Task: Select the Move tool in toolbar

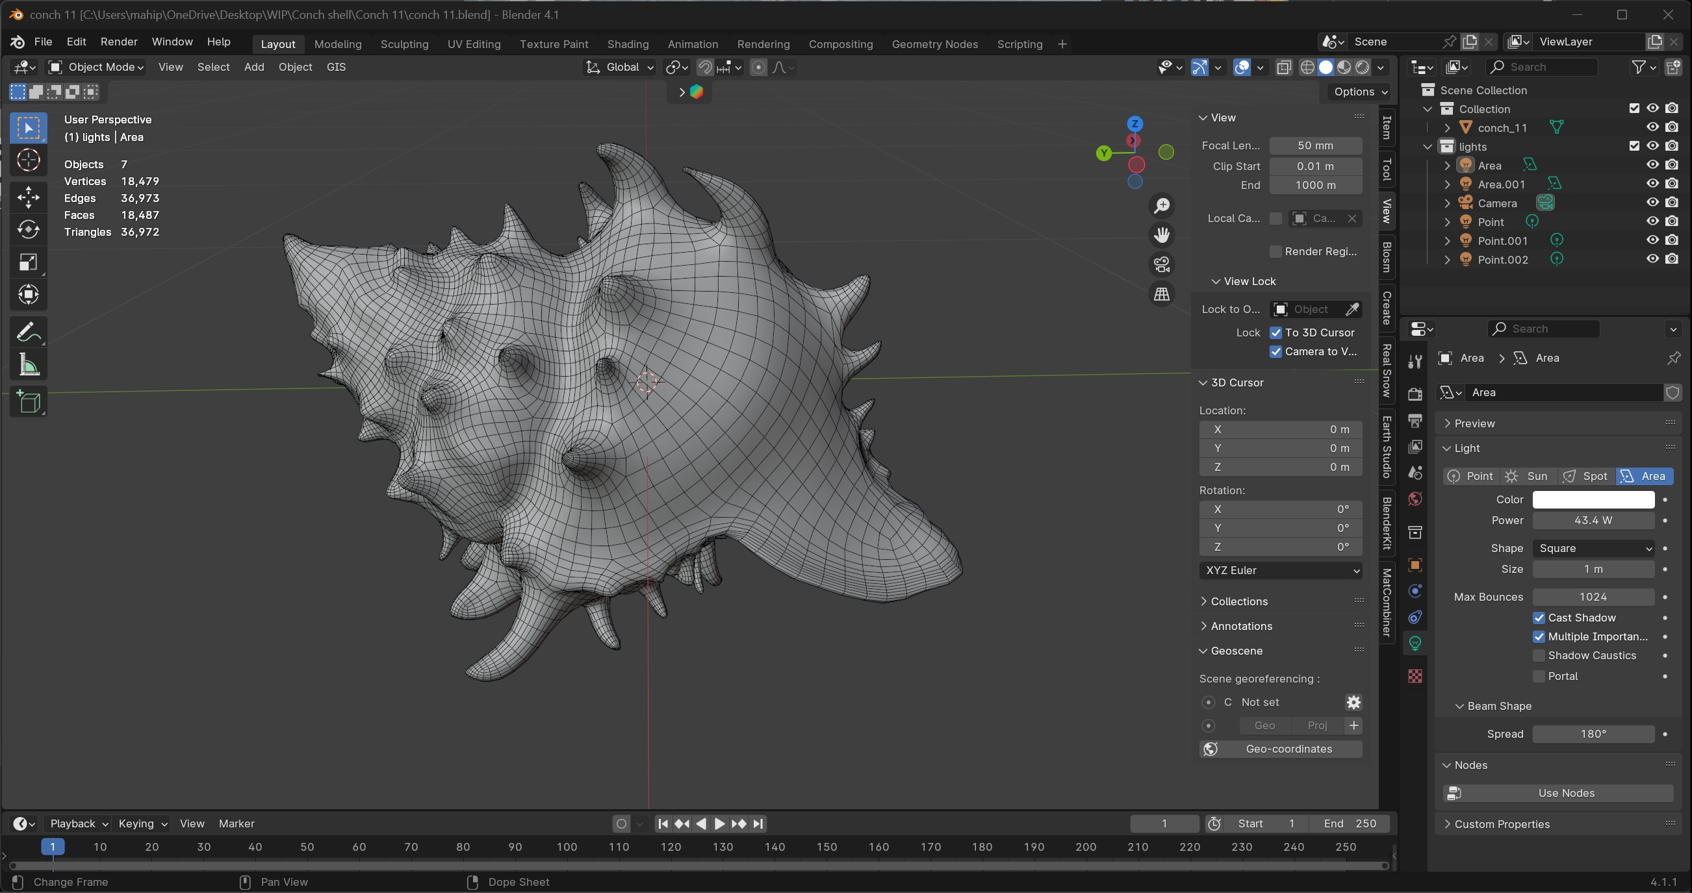Action: 28,196
